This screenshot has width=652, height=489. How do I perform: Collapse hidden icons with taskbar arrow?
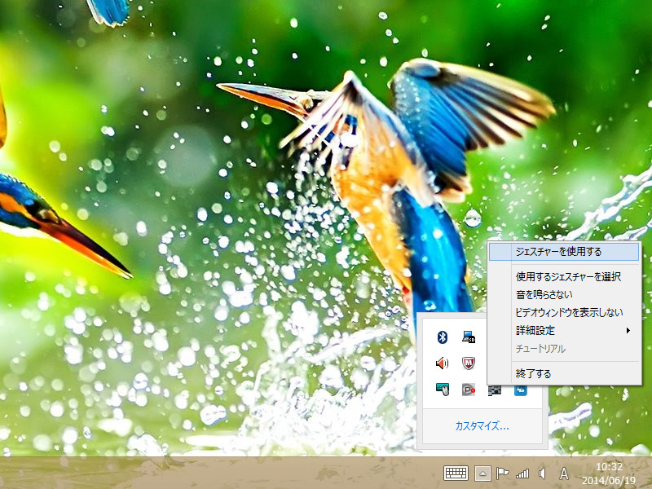click(482, 474)
